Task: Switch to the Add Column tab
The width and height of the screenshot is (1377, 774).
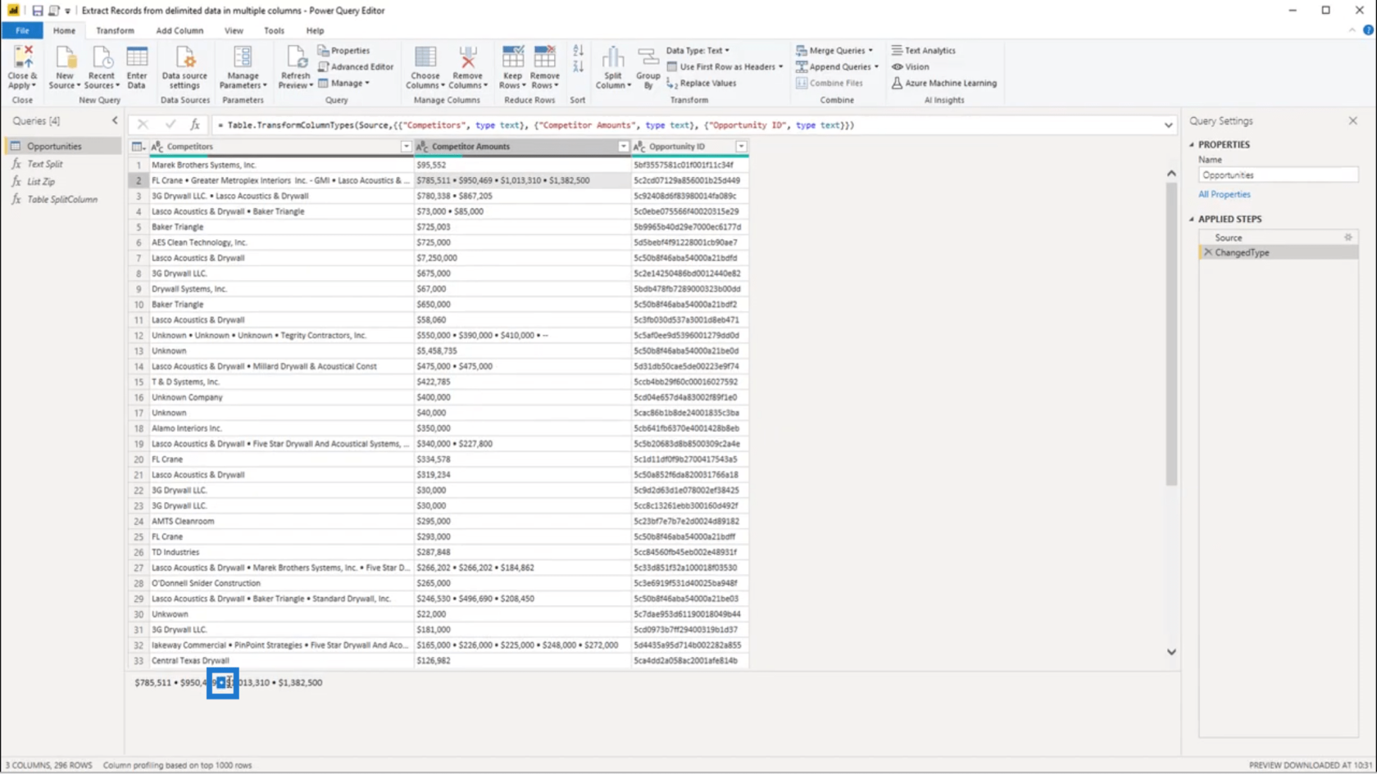Action: click(180, 30)
